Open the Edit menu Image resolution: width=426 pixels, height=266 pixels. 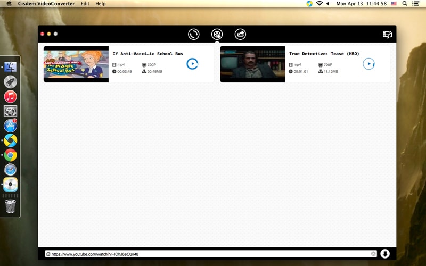point(85,4)
